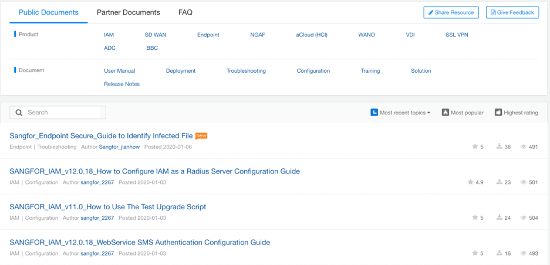Viewport: 550px width, 265px height.
Task: Click star rating icon for Endpoint Secure Guide
Action: (475, 147)
